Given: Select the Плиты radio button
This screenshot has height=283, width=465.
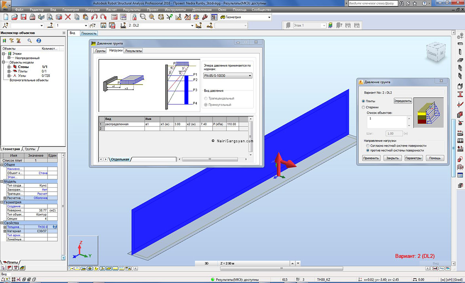Looking at the screenshot, I should point(363,101).
